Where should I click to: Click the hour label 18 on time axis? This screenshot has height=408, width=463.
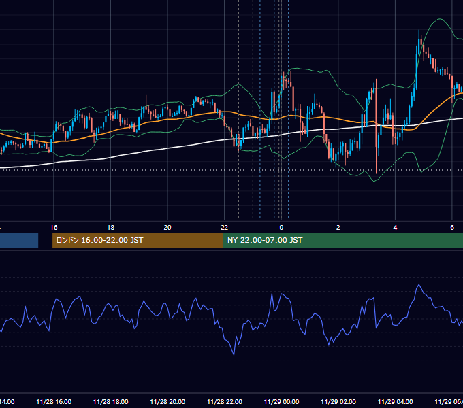(111, 228)
